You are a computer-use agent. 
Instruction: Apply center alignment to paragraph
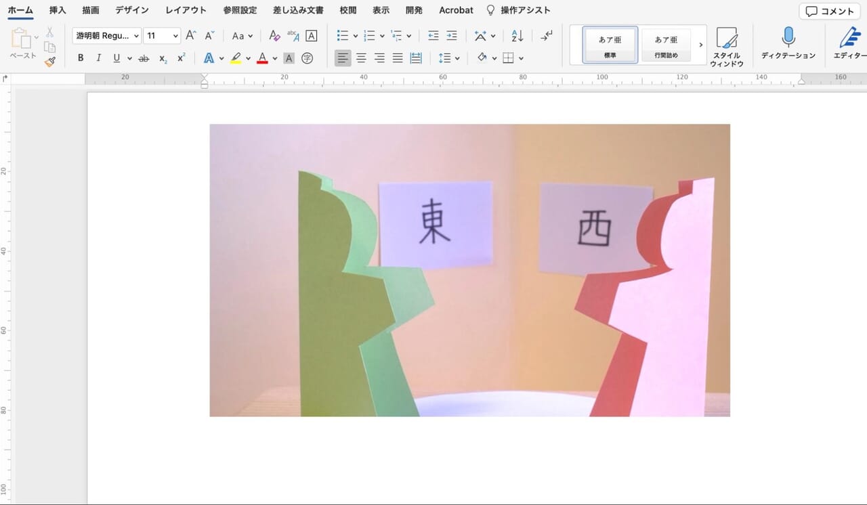[x=361, y=58]
